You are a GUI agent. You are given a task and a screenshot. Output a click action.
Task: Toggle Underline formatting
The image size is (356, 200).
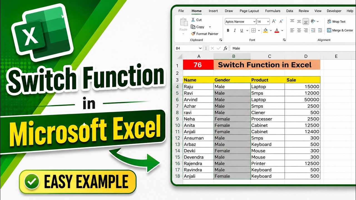tap(242, 31)
